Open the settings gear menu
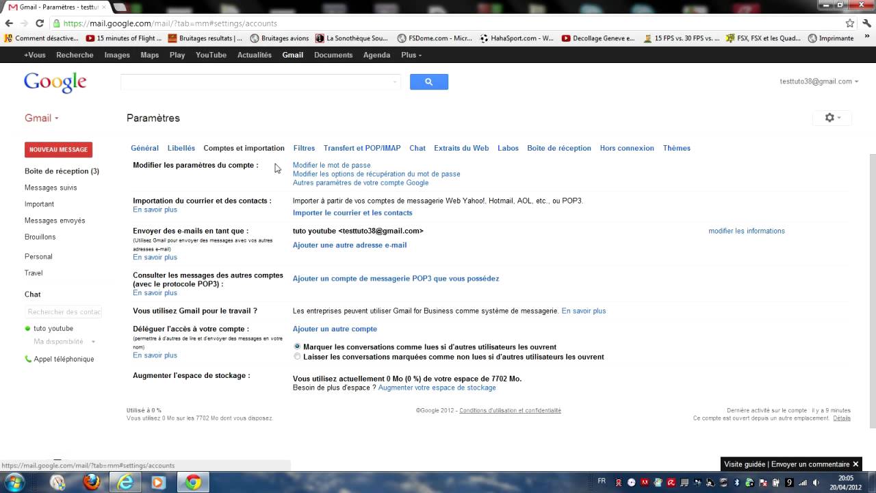The width and height of the screenshot is (876, 493). tap(832, 118)
